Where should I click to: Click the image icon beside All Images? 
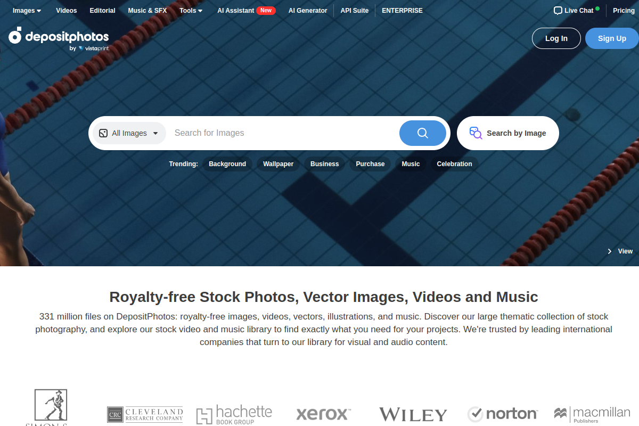click(x=103, y=133)
